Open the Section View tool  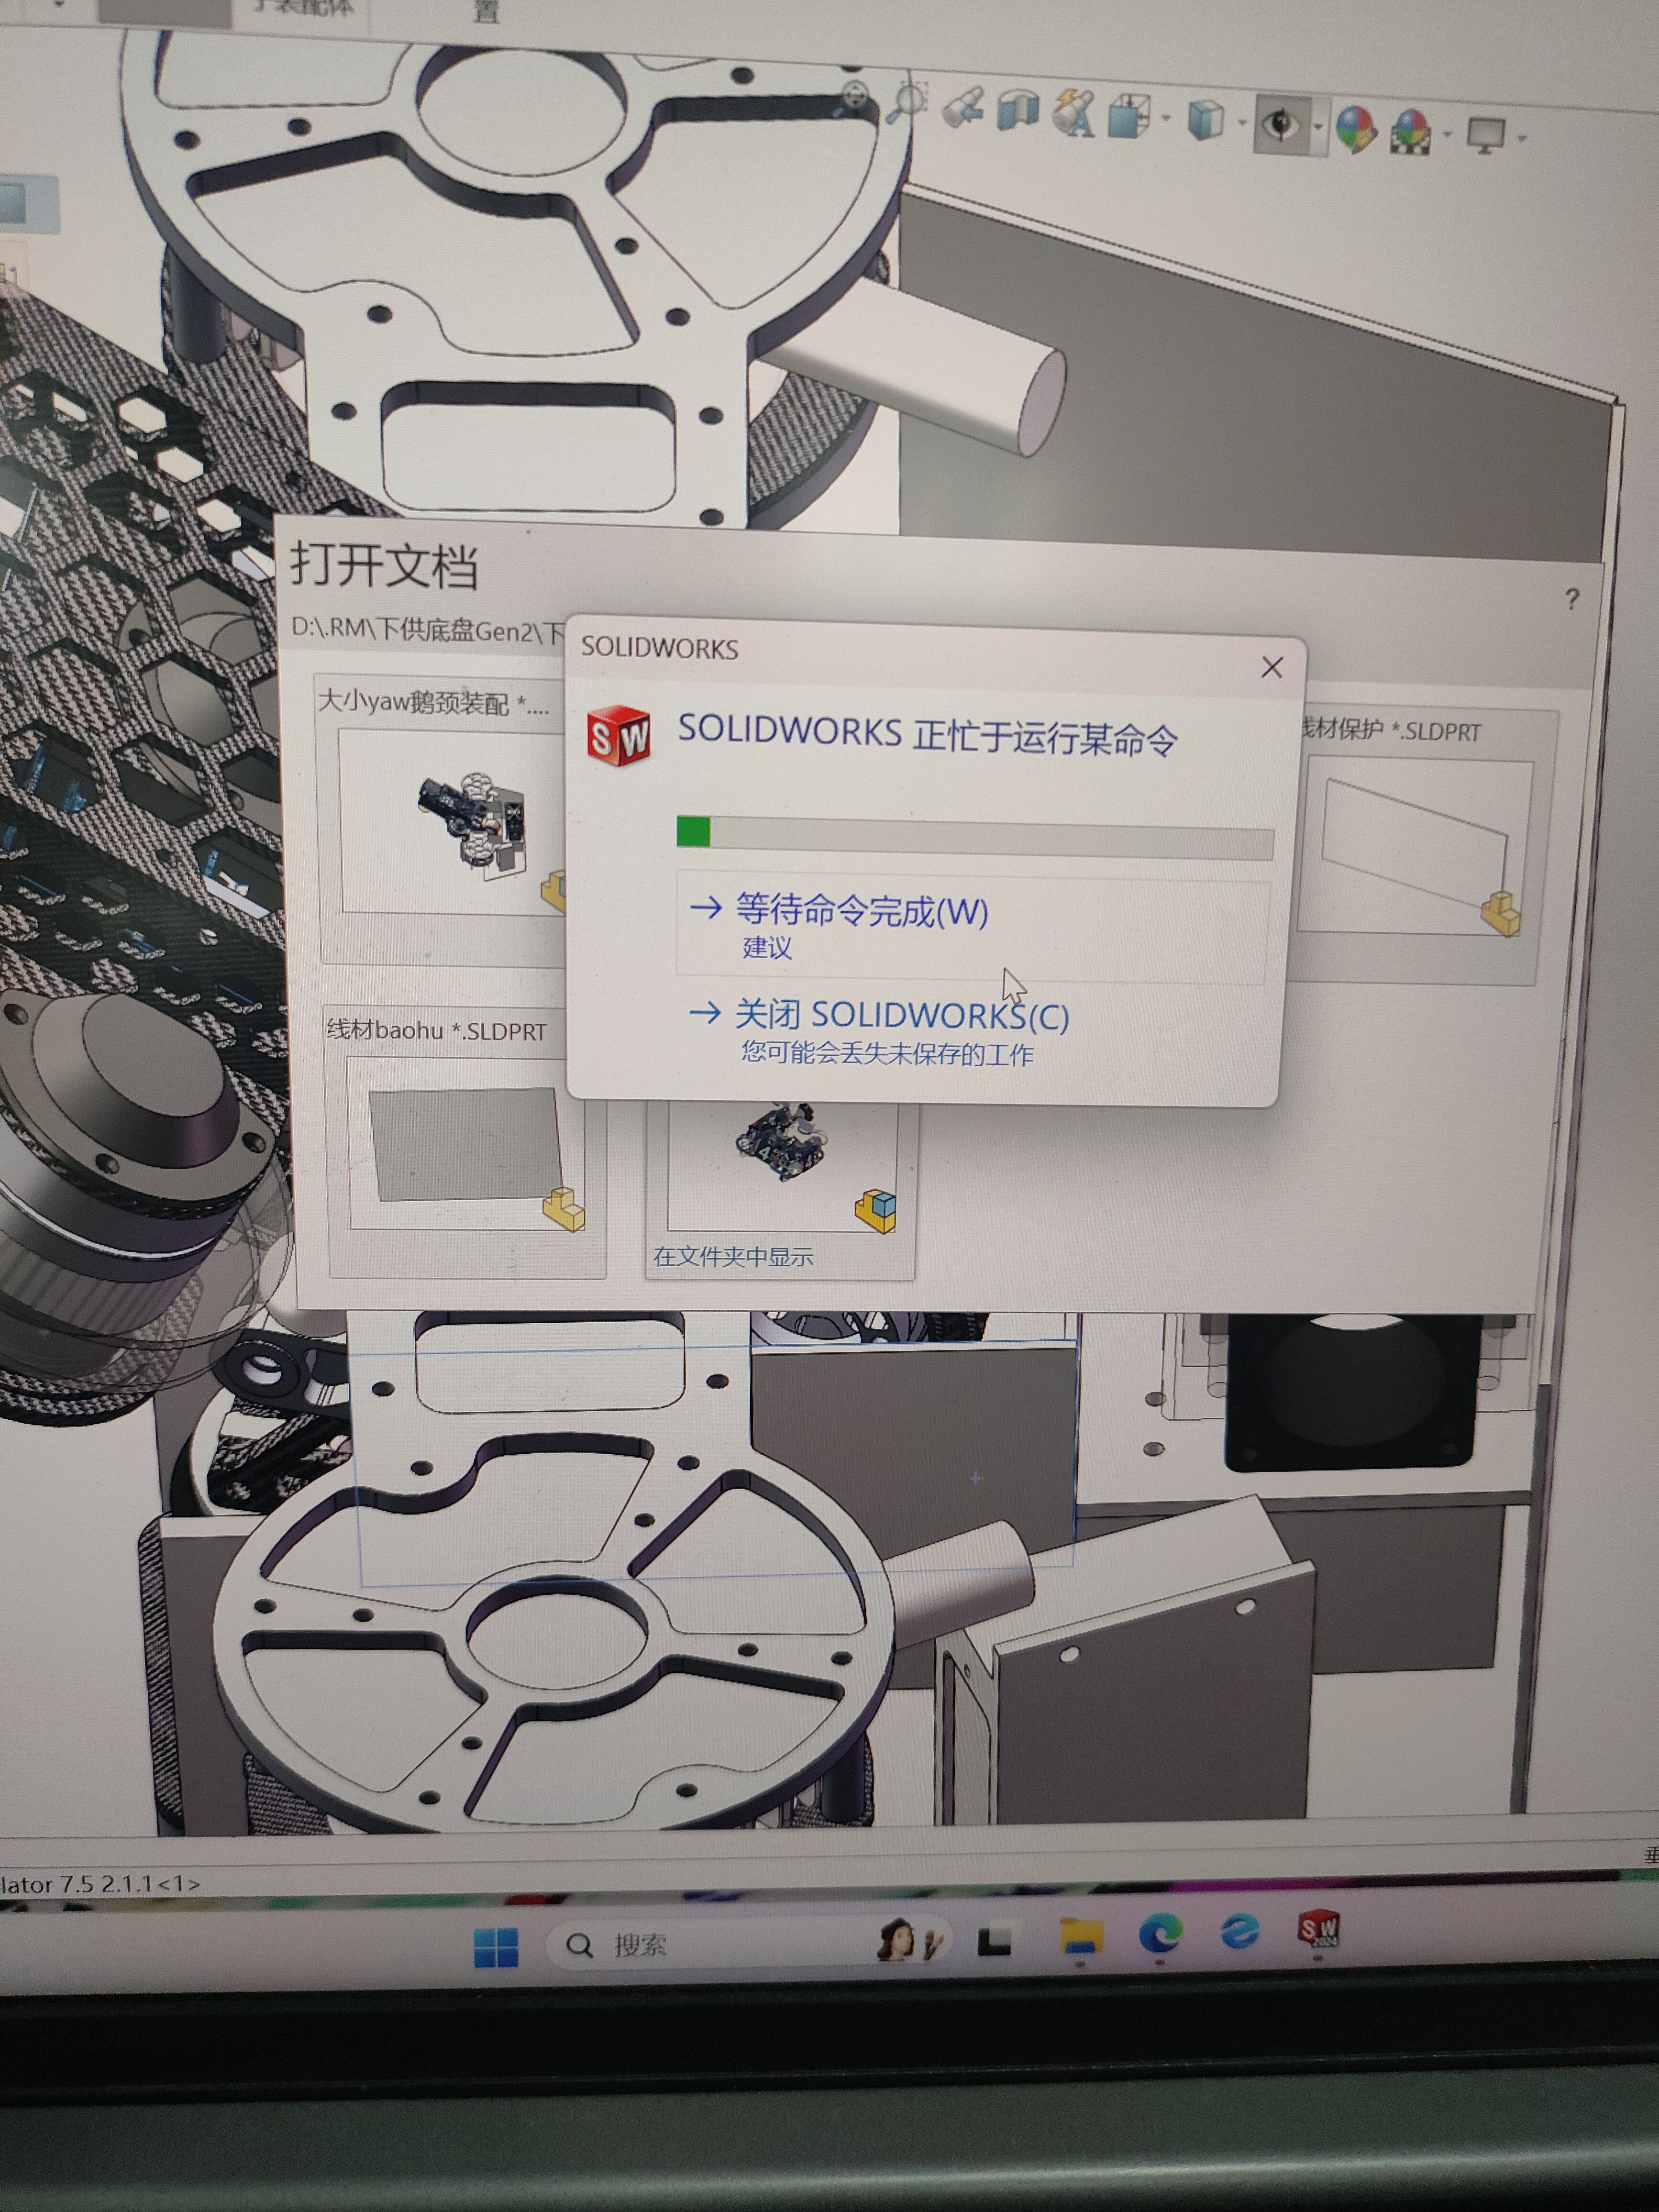1018,109
